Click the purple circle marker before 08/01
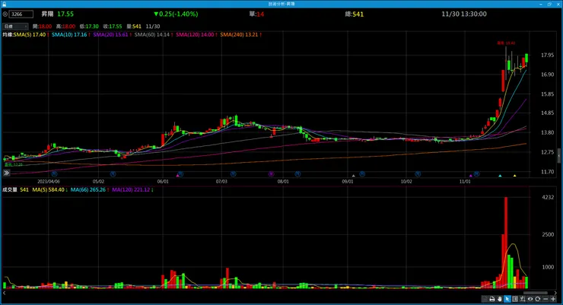Viewport: 563px width, 305px height. click(271, 174)
